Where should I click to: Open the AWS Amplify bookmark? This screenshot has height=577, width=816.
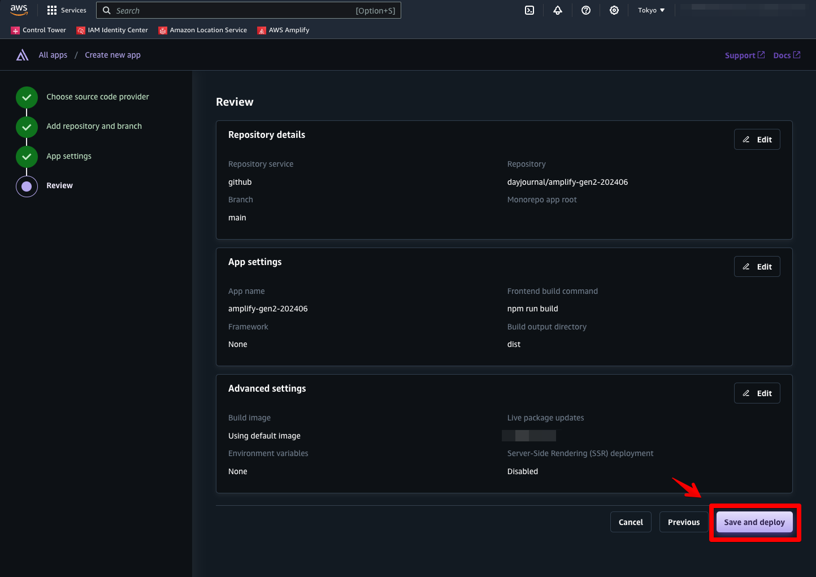point(283,30)
